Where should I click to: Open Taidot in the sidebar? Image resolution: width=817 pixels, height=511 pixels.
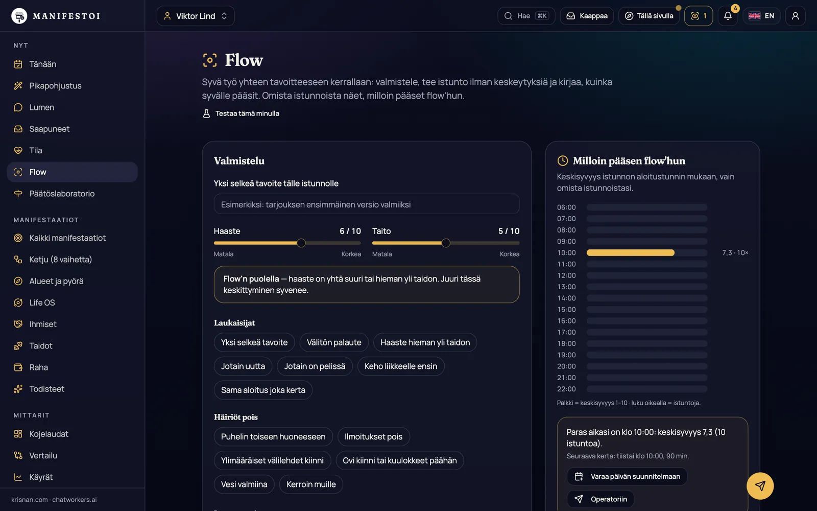click(72, 346)
